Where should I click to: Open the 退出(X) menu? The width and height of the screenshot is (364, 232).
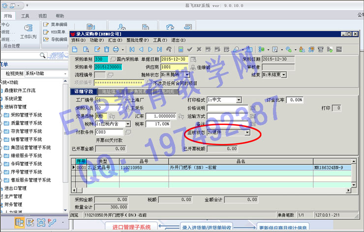pos(178,40)
